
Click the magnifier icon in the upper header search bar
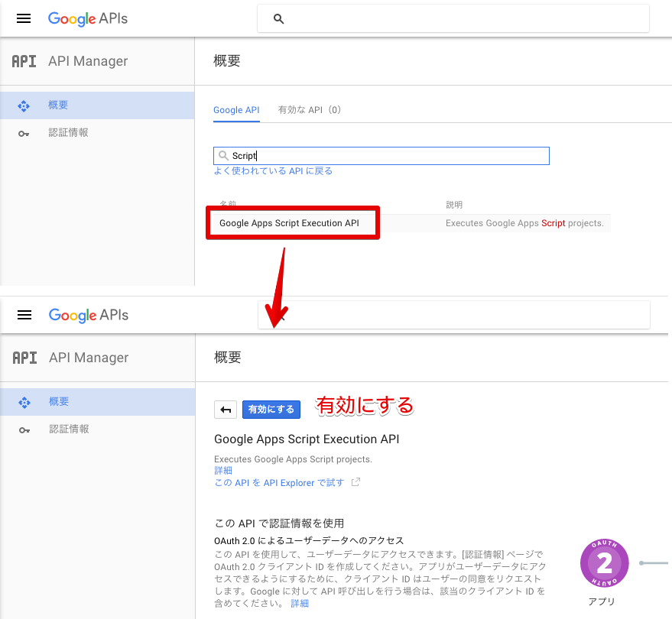pyautogui.click(x=278, y=19)
